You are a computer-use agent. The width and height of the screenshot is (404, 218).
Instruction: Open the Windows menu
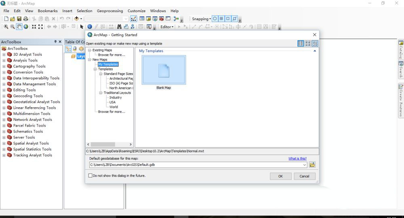click(158, 11)
